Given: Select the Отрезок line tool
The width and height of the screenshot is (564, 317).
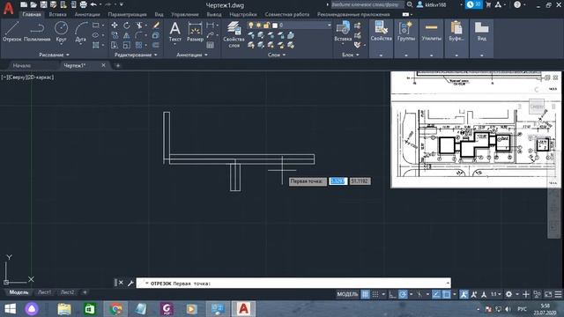Looking at the screenshot, I should 11,32.
